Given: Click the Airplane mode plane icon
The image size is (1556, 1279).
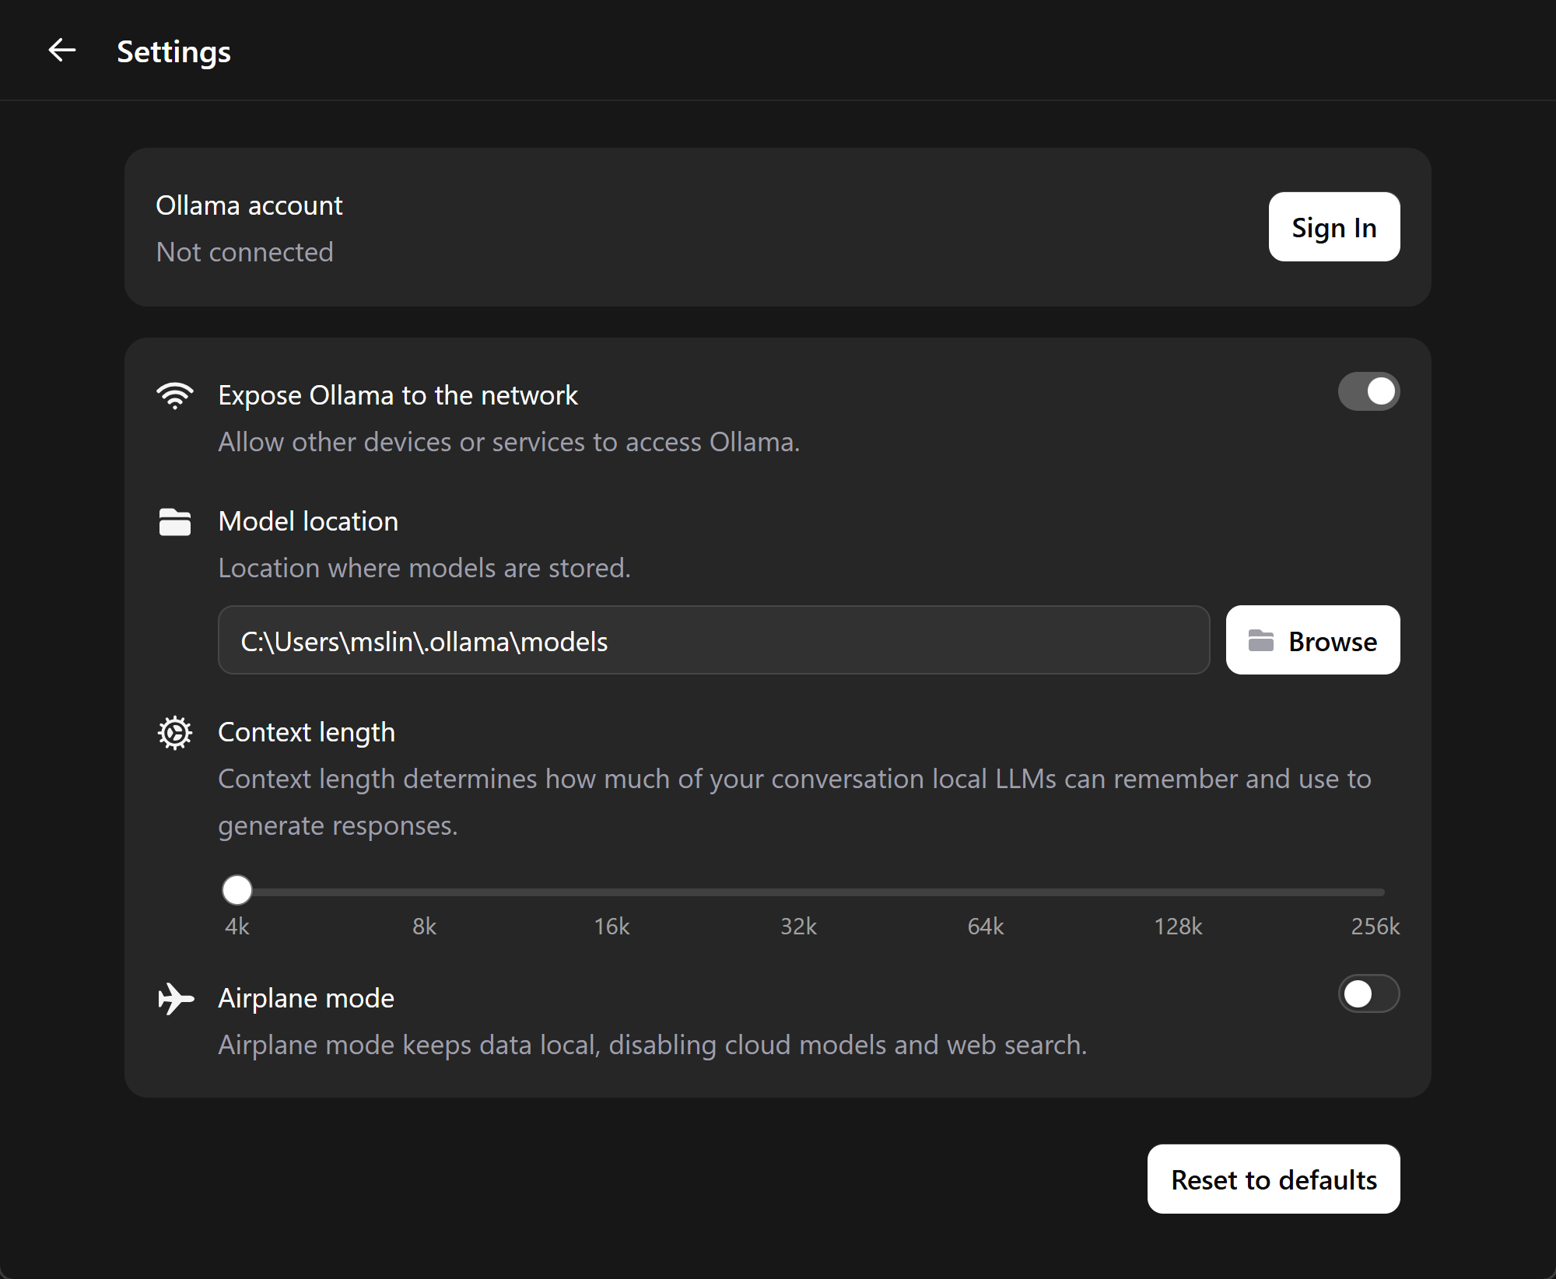Looking at the screenshot, I should (175, 998).
